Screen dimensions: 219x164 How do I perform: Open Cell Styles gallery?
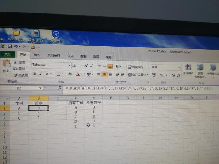tap(213, 71)
